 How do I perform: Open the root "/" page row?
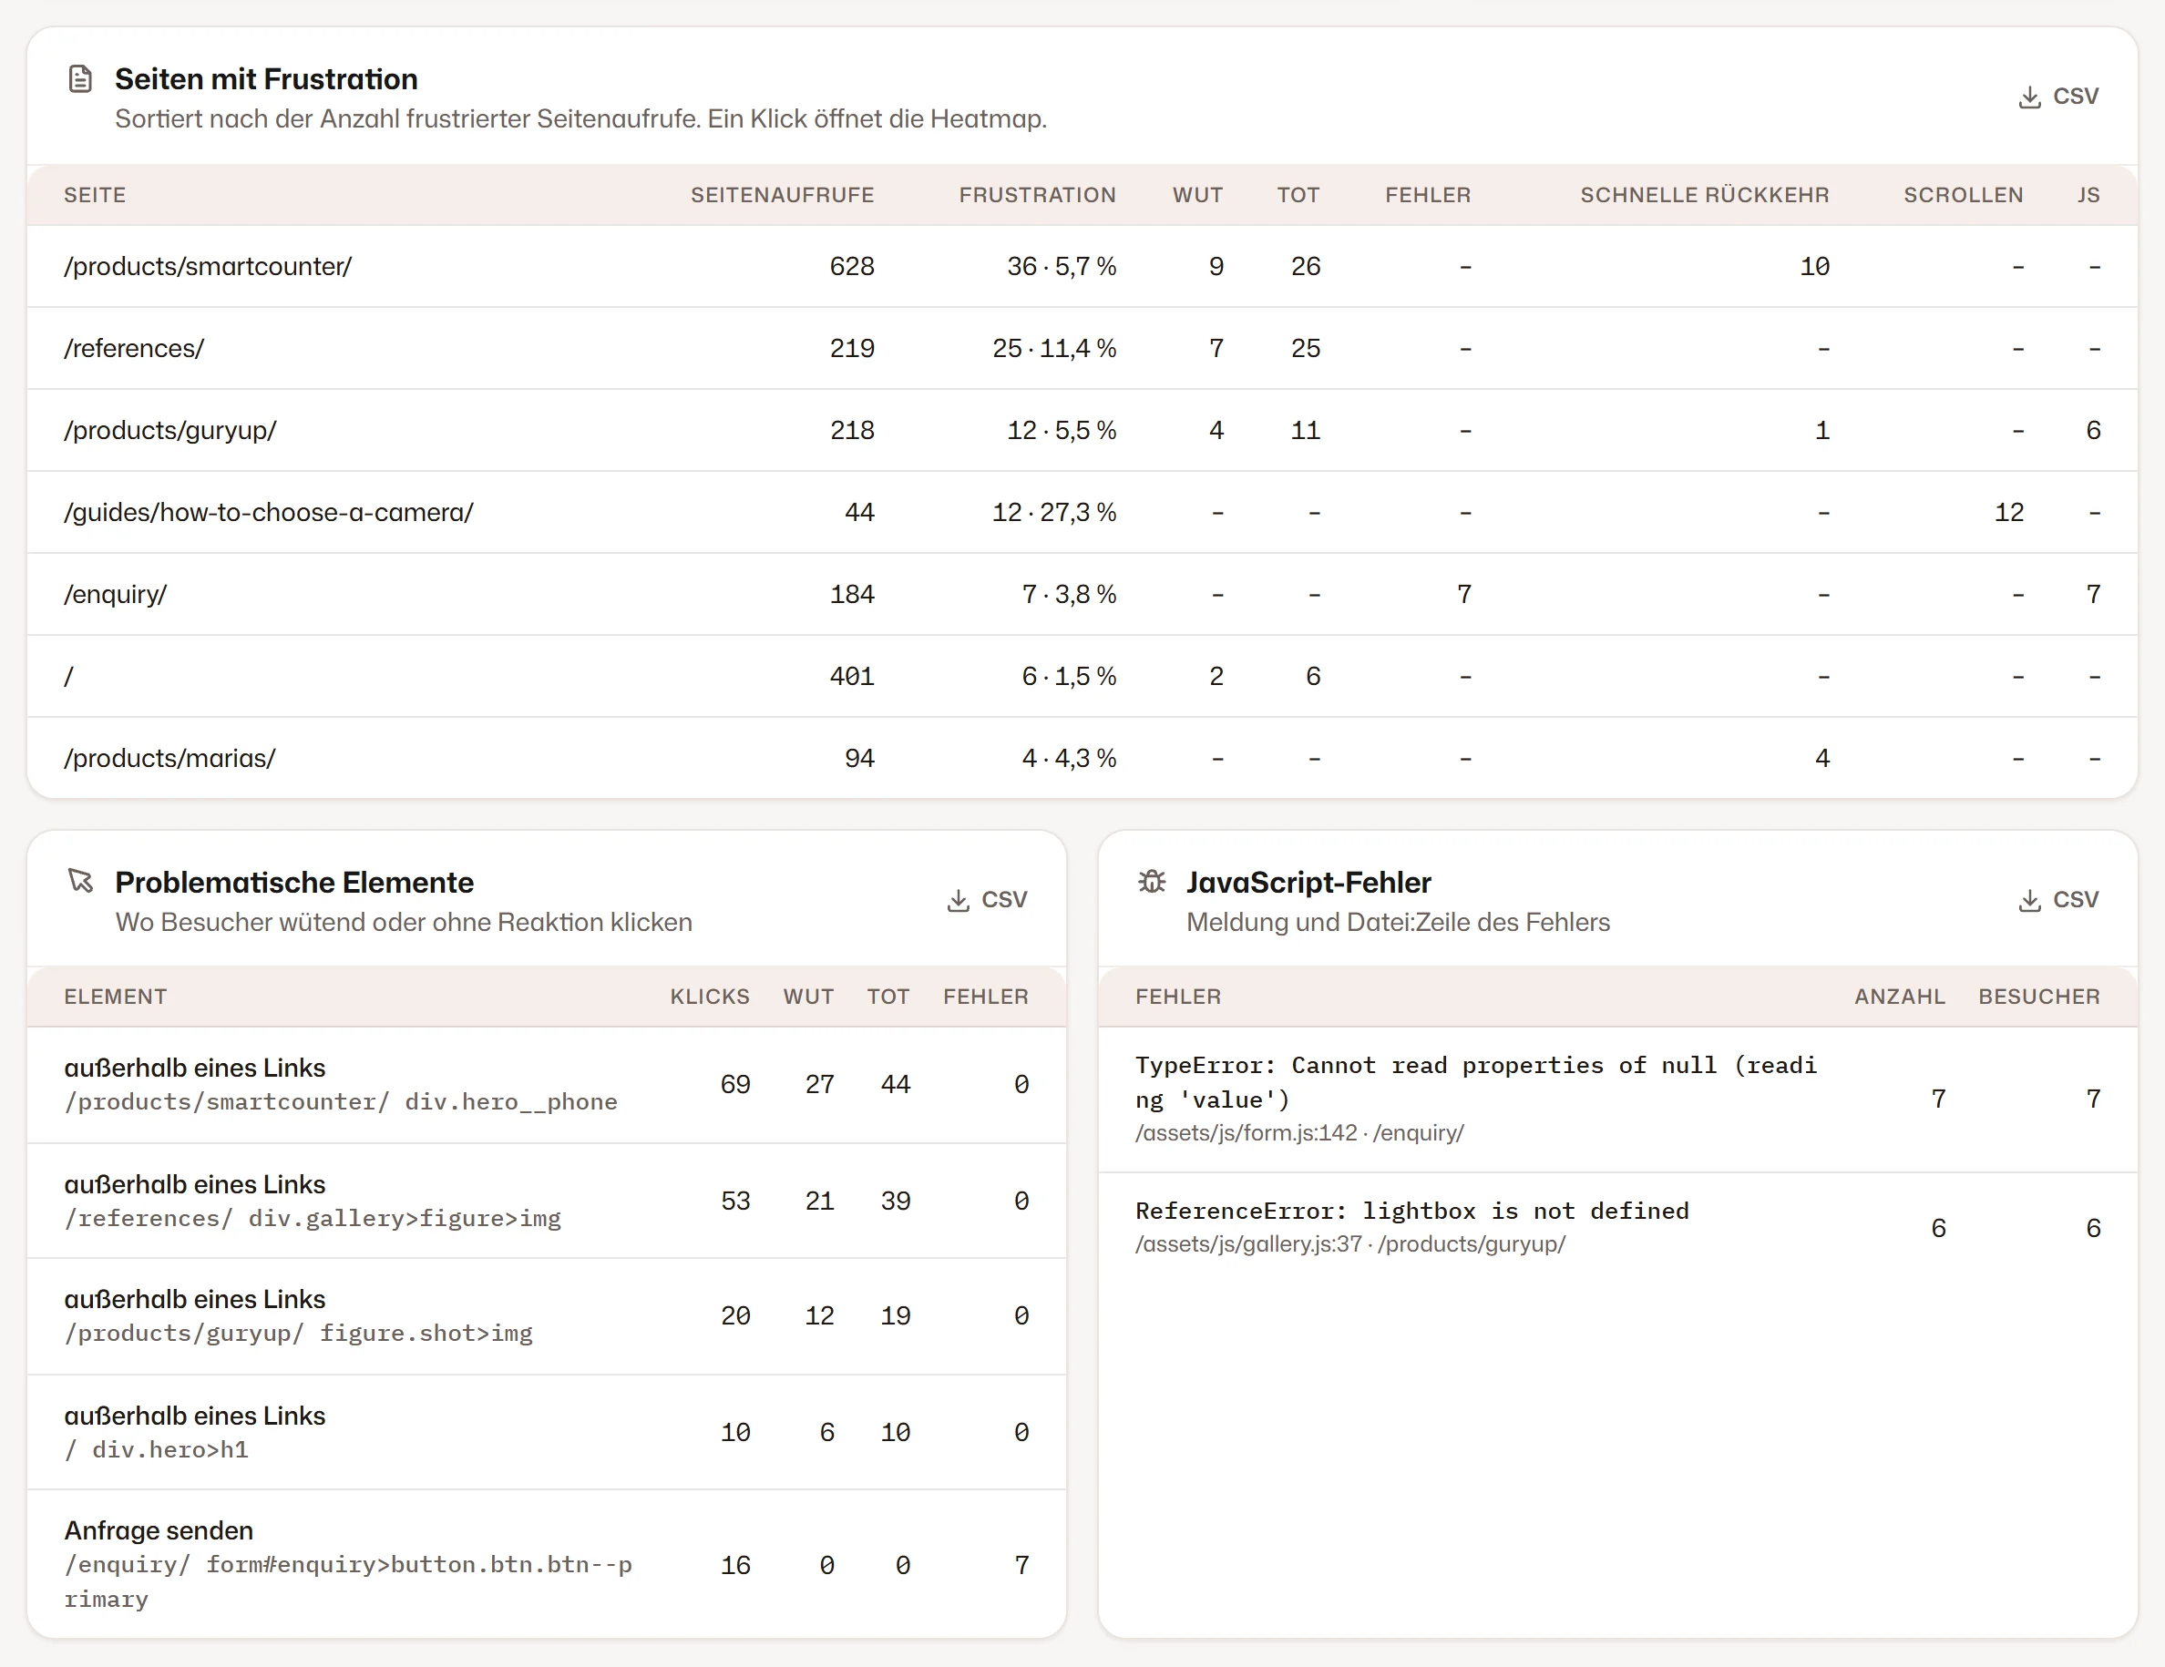[1082, 676]
